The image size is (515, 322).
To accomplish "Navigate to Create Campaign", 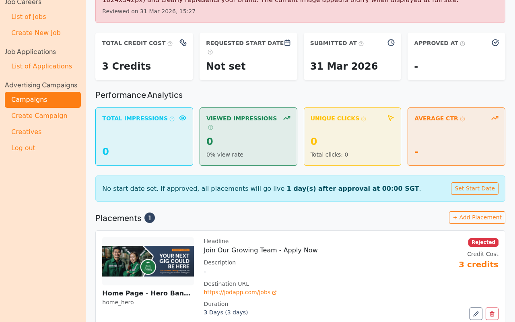I will click(x=39, y=115).
